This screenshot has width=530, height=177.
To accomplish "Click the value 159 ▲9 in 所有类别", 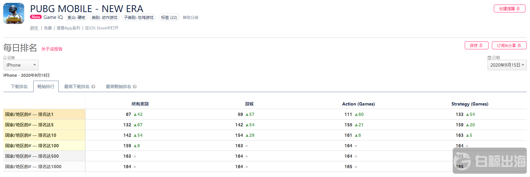I will (131, 146).
